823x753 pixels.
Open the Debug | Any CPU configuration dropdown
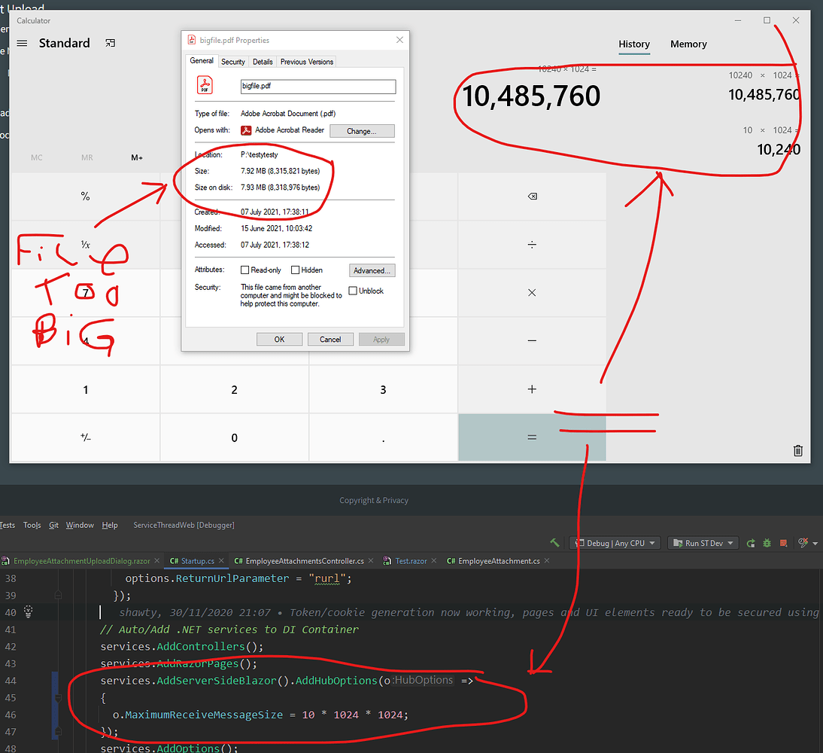[x=613, y=543]
